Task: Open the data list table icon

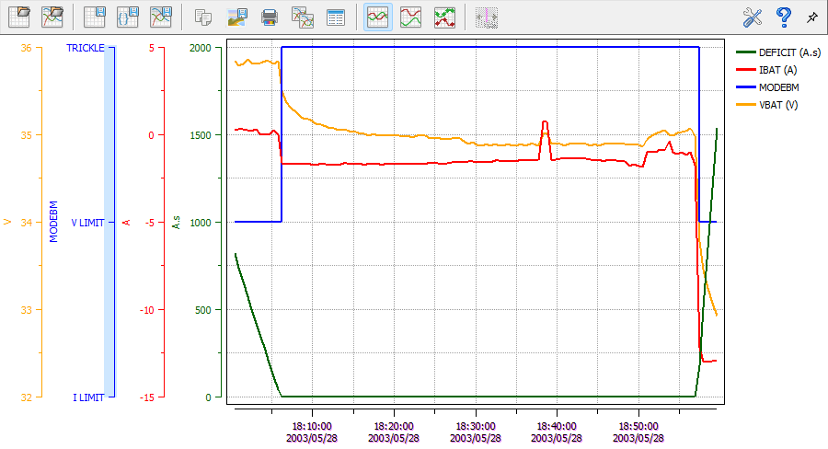Action: click(x=336, y=17)
